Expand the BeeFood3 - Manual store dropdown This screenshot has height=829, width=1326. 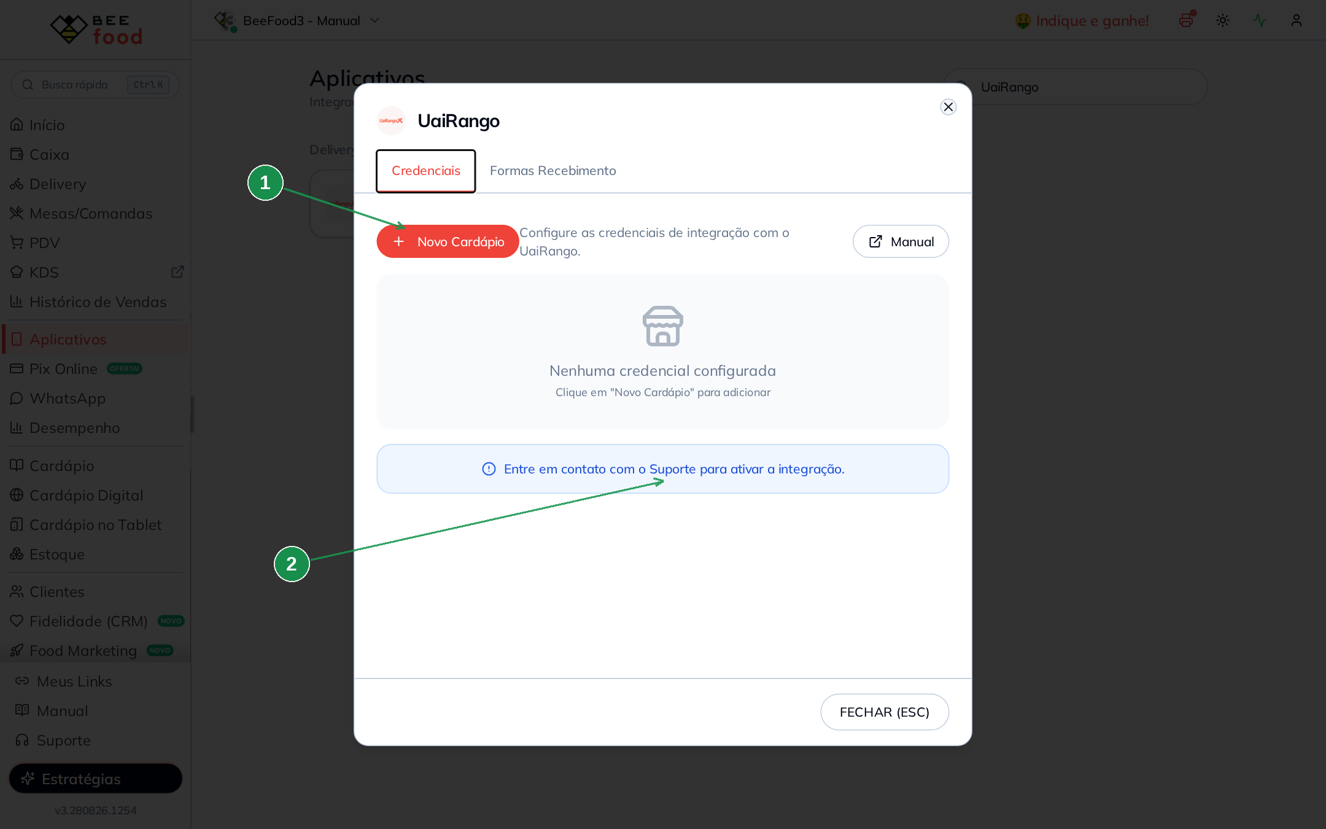298,20
